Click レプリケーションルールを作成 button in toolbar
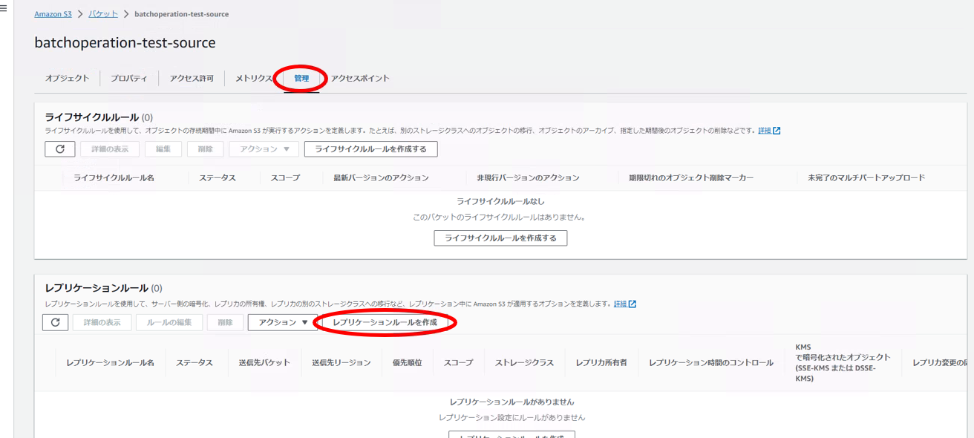The image size is (974, 438). pos(385,323)
